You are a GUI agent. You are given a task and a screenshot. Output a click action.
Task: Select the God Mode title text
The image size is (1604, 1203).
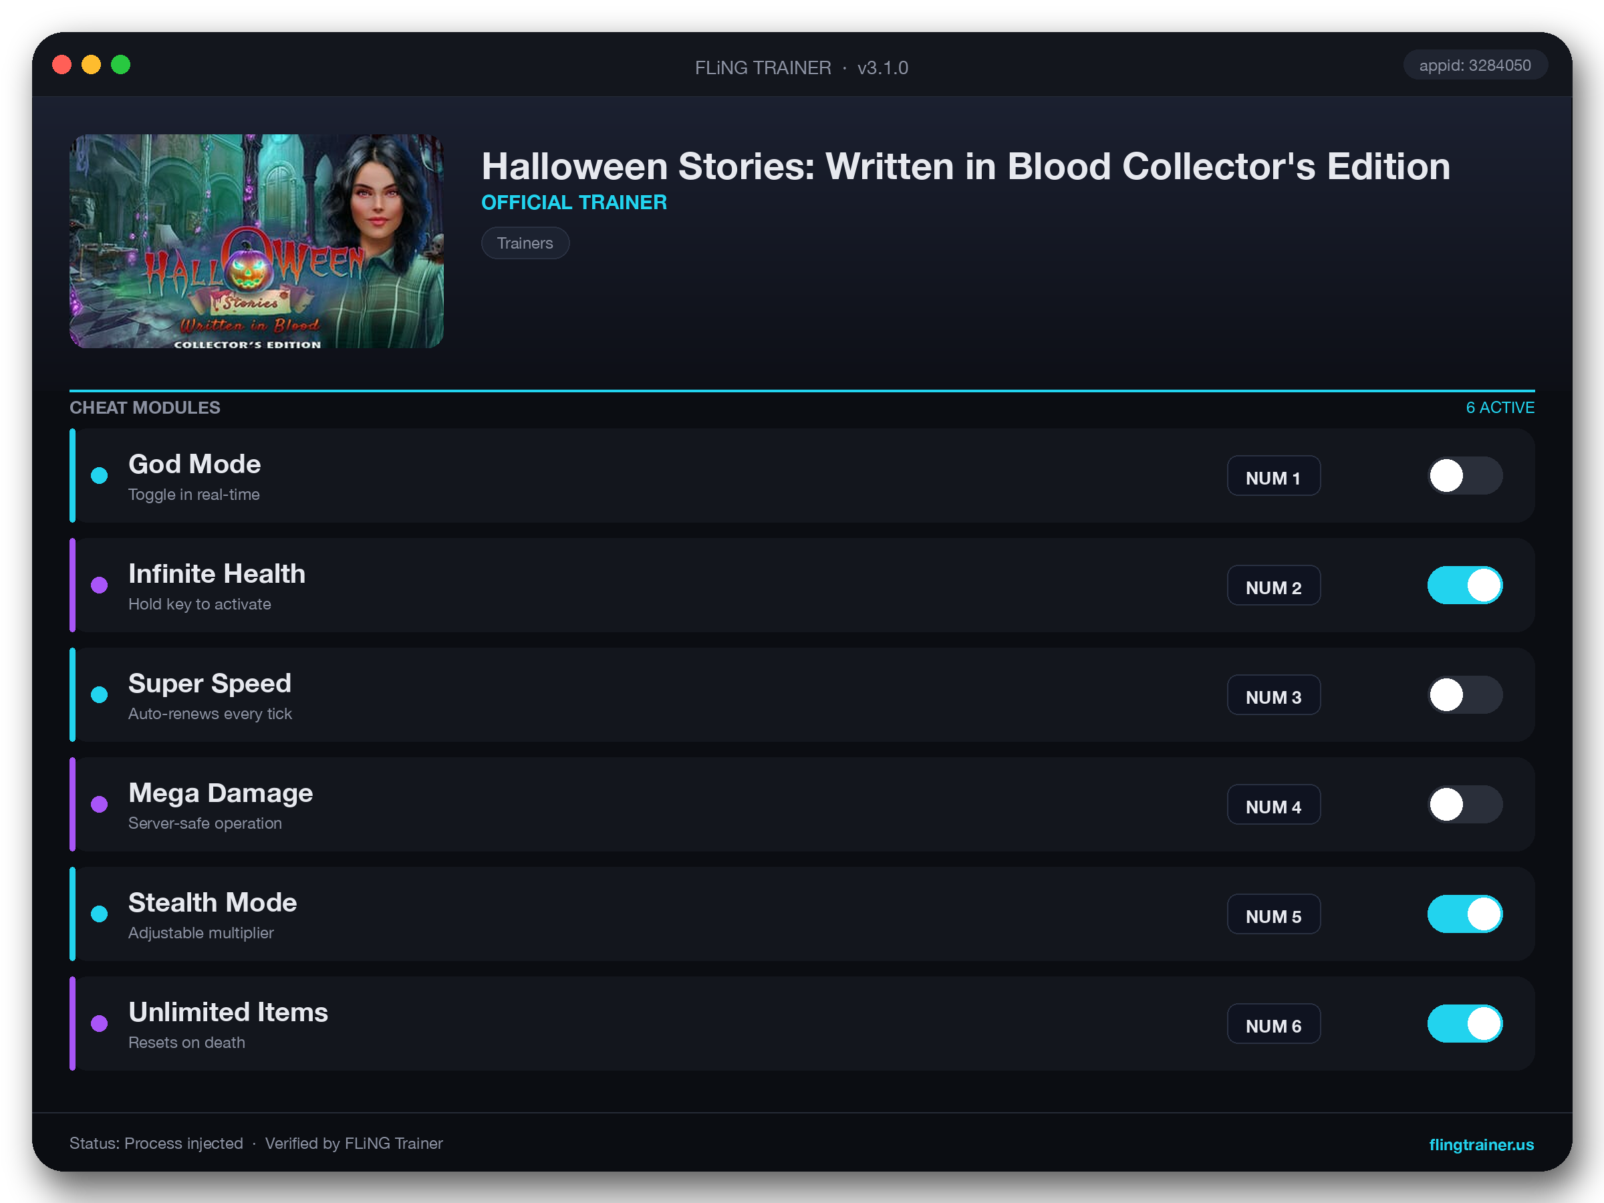(194, 464)
